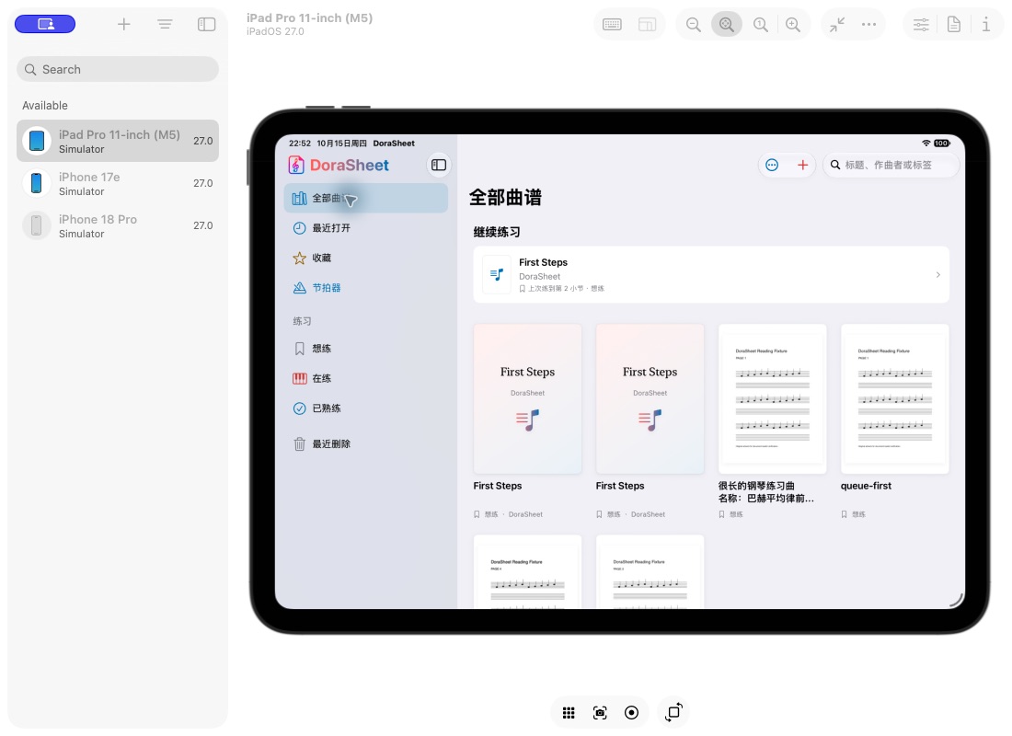Select 想练 practice category
Image resolution: width=1012 pixels, height=736 pixels.
(366, 349)
